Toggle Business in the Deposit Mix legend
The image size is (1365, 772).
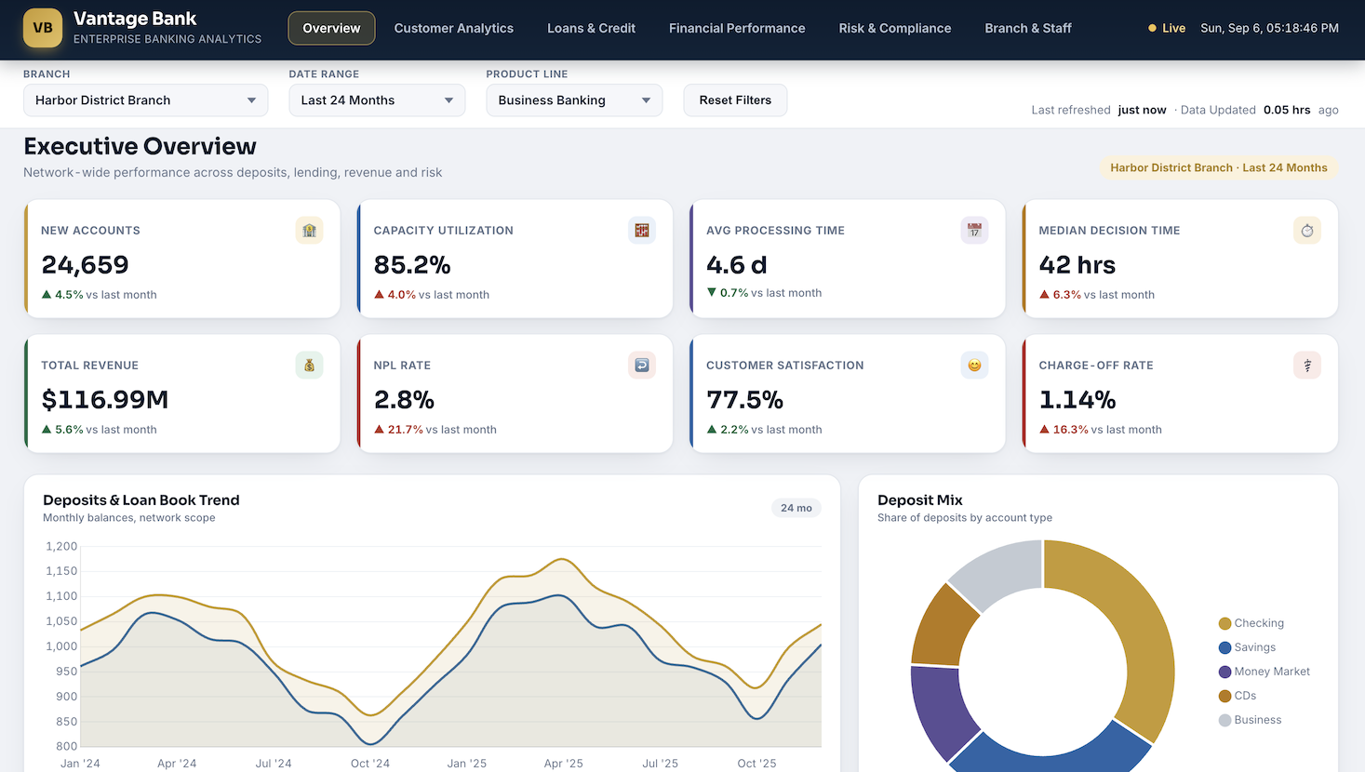1251,720
